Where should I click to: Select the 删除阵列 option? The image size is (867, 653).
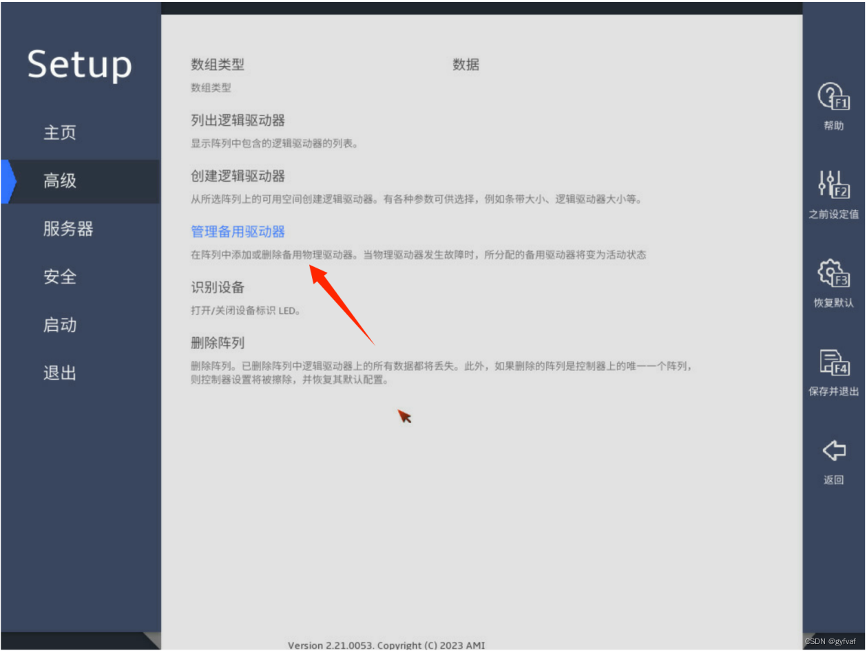click(x=217, y=343)
